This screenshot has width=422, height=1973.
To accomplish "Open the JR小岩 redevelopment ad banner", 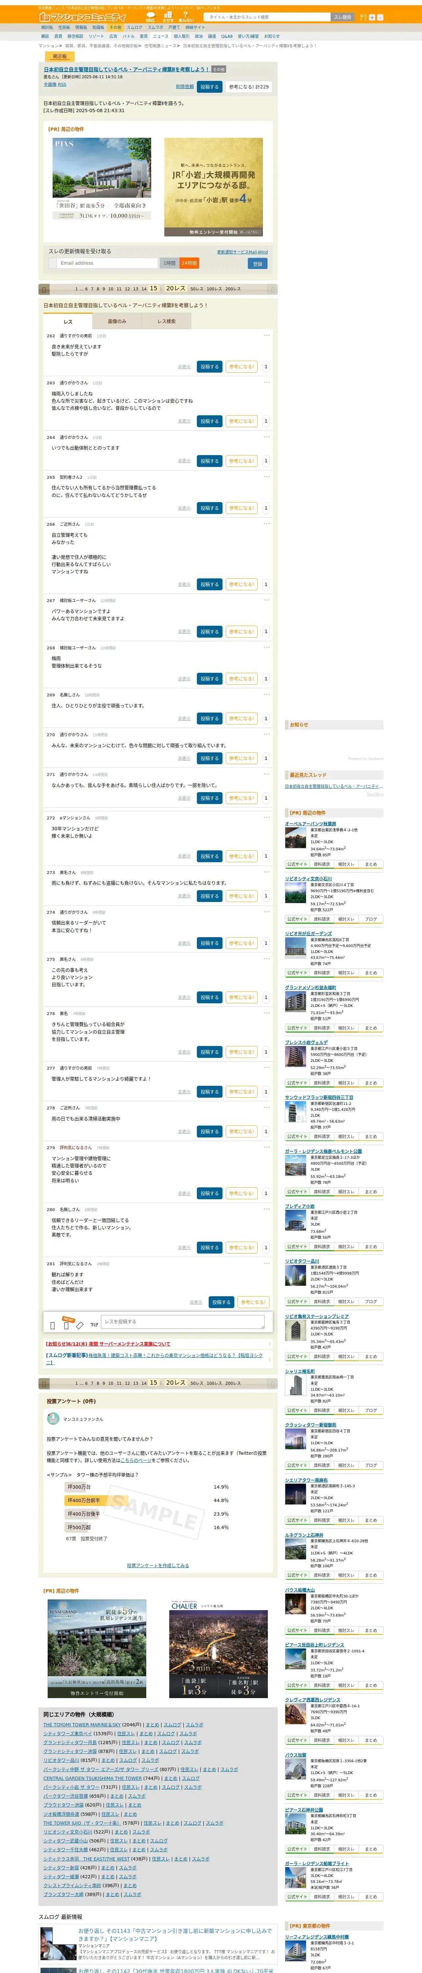I will tap(214, 187).
